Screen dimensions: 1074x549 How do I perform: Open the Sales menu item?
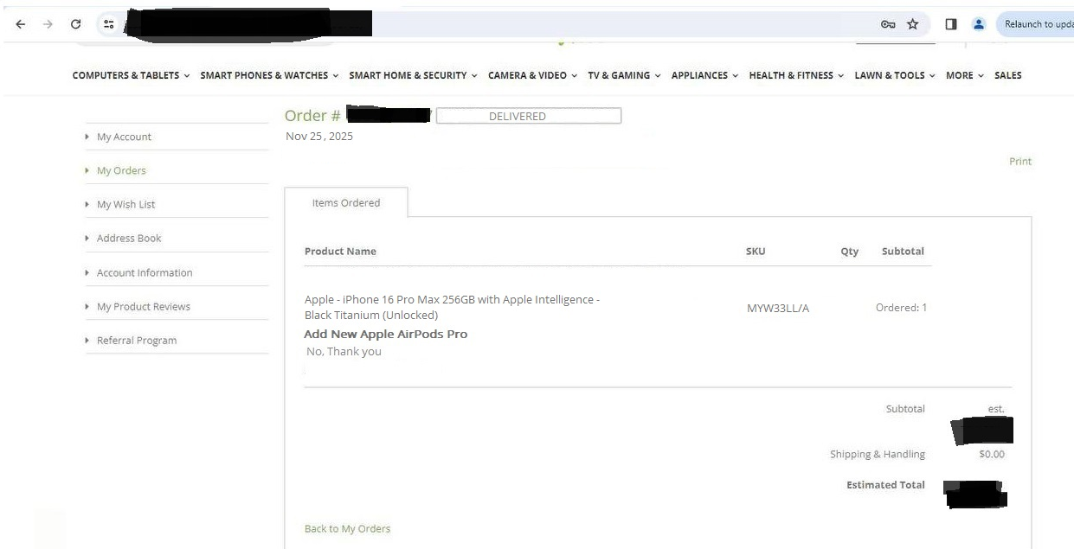(1007, 75)
